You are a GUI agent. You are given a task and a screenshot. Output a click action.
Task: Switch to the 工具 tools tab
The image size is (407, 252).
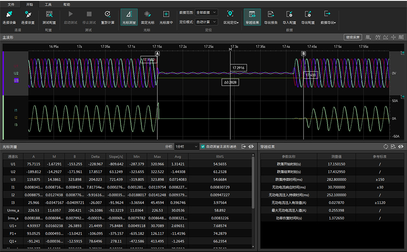[48, 4]
